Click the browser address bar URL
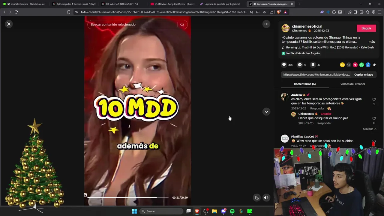This screenshot has height=216, width=384. click(x=164, y=12)
